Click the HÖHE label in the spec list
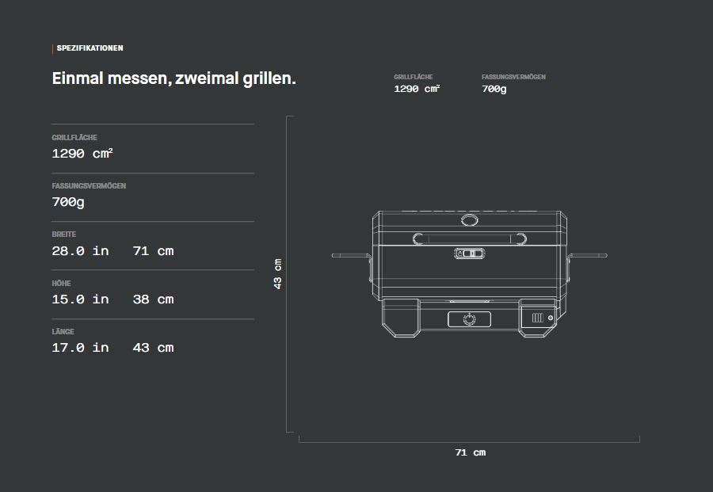The height and width of the screenshot is (492, 713). [x=62, y=283]
